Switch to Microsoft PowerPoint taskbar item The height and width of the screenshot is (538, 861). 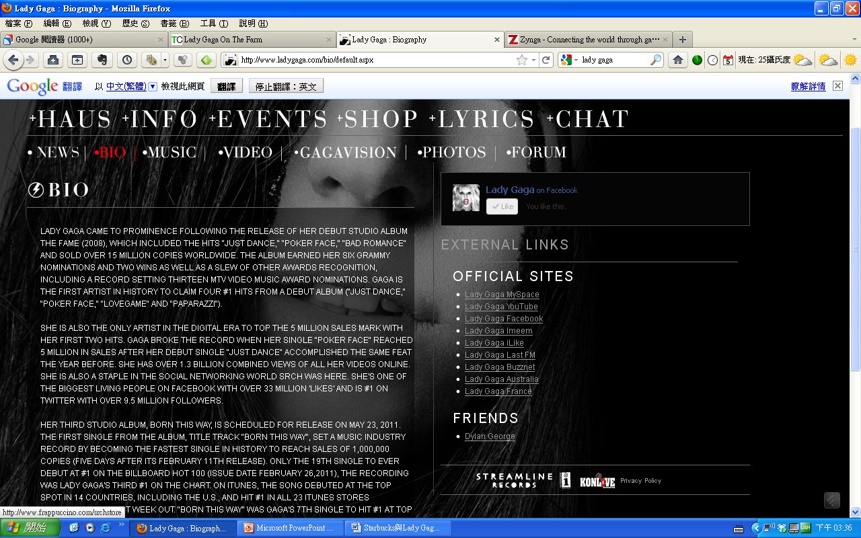[x=290, y=528]
